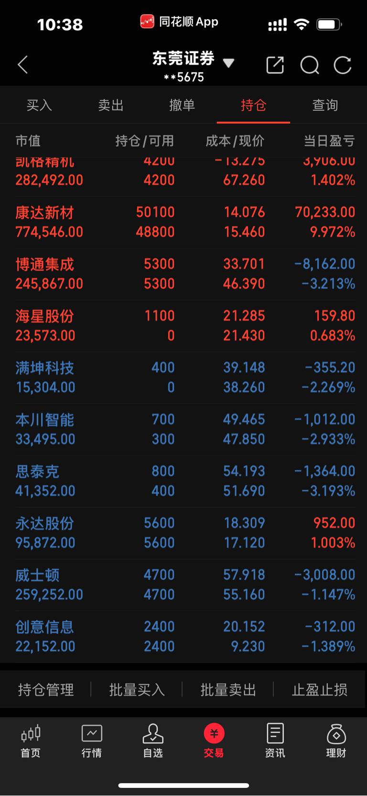Tap the back arrow icon

point(22,65)
